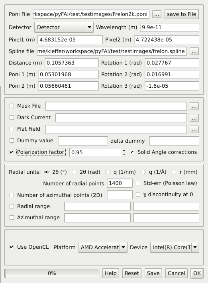
Task: Select the 2θ (rad) radial unit
Action: [x=74, y=172]
